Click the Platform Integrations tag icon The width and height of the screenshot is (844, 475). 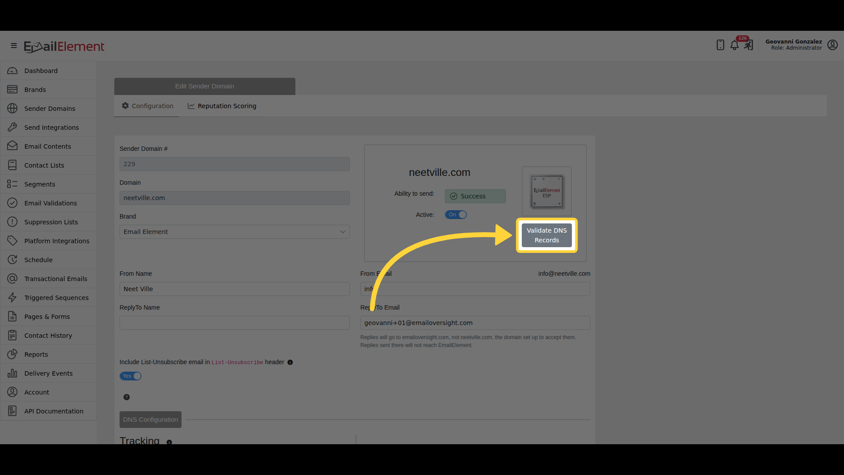point(12,241)
